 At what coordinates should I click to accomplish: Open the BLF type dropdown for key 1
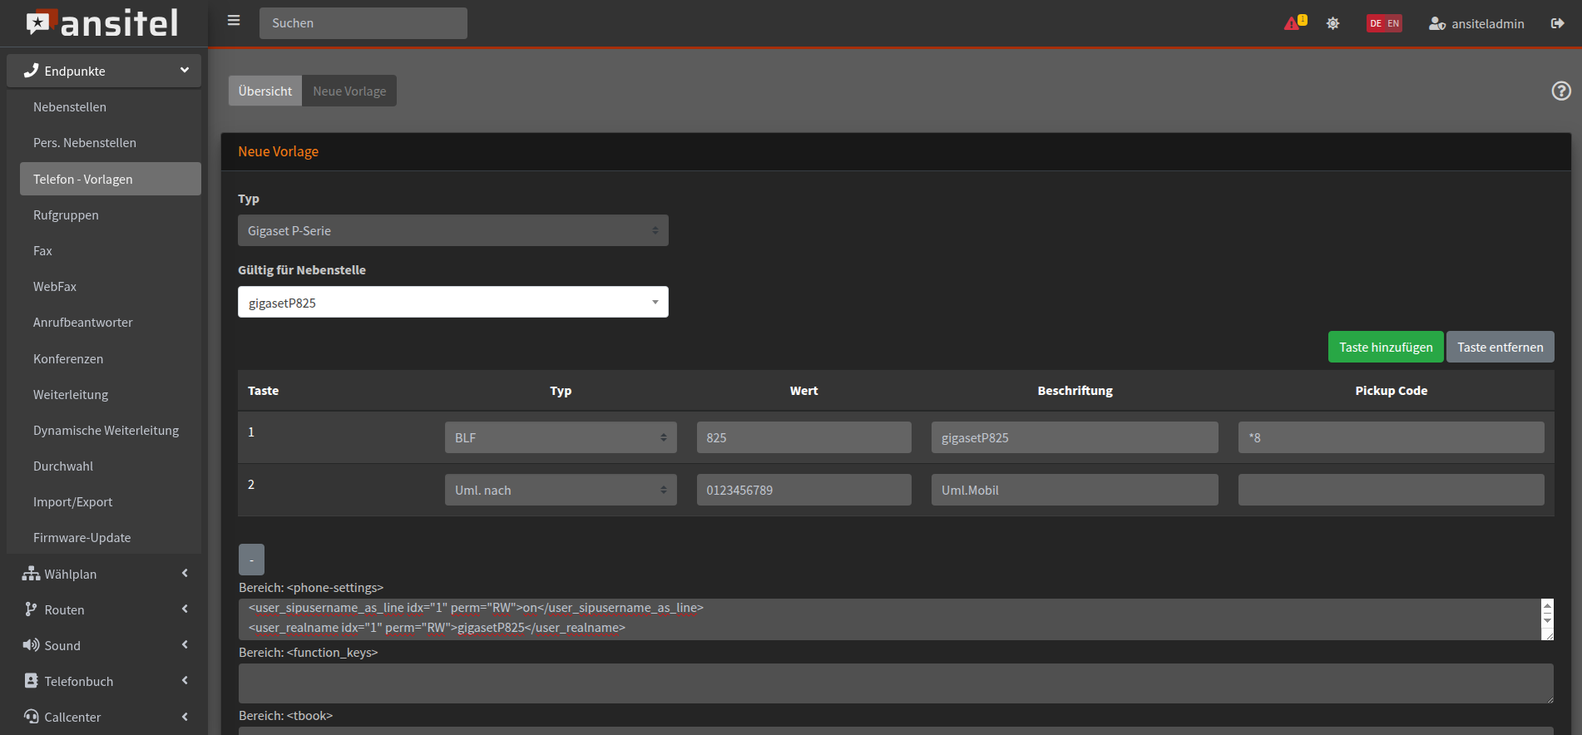tap(560, 437)
